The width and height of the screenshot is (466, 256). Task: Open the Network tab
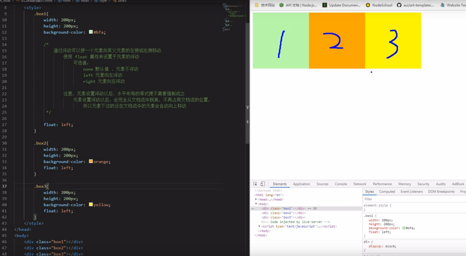click(360, 184)
